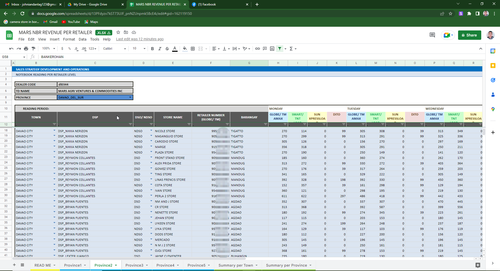
Task: Open the Data menu
Action: [x=82, y=39]
